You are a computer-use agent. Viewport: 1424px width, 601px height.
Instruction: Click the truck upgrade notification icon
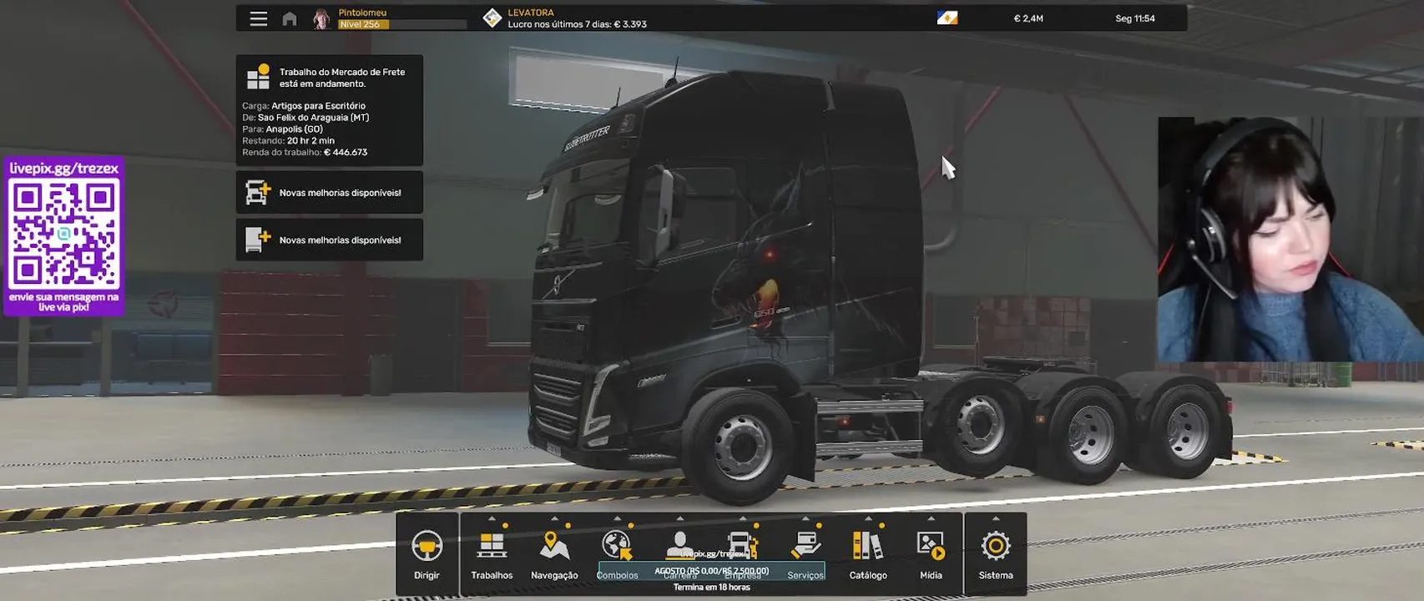click(x=258, y=192)
